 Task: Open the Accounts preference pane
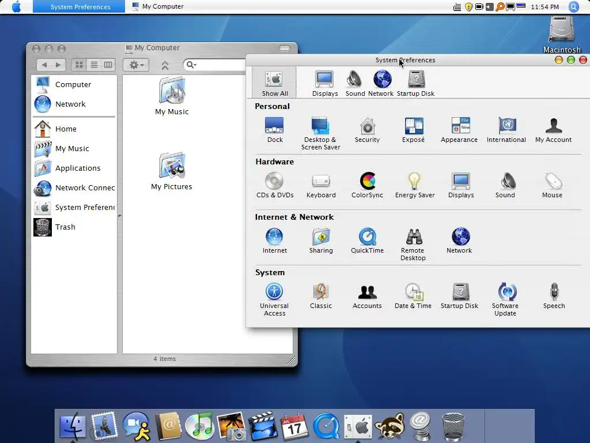pos(367,296)
